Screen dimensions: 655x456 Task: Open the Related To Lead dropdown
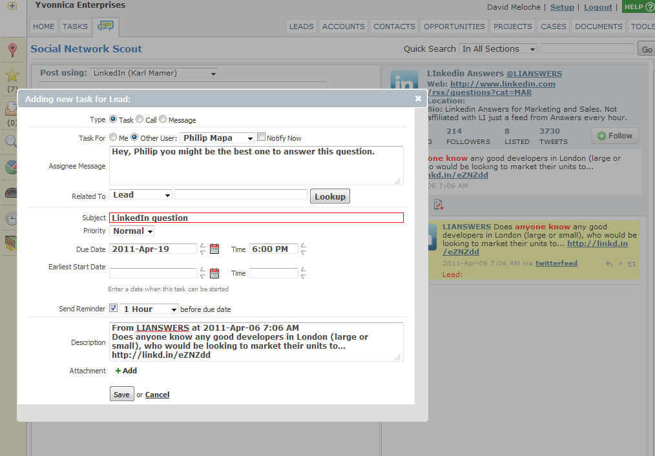[141, 194]
